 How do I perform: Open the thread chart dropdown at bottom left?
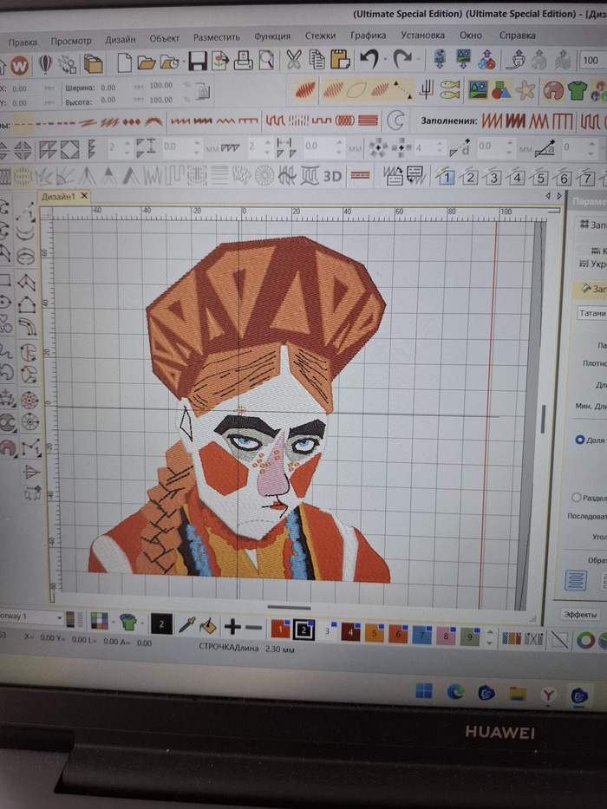pyautogui.click(x=59, y=617)
